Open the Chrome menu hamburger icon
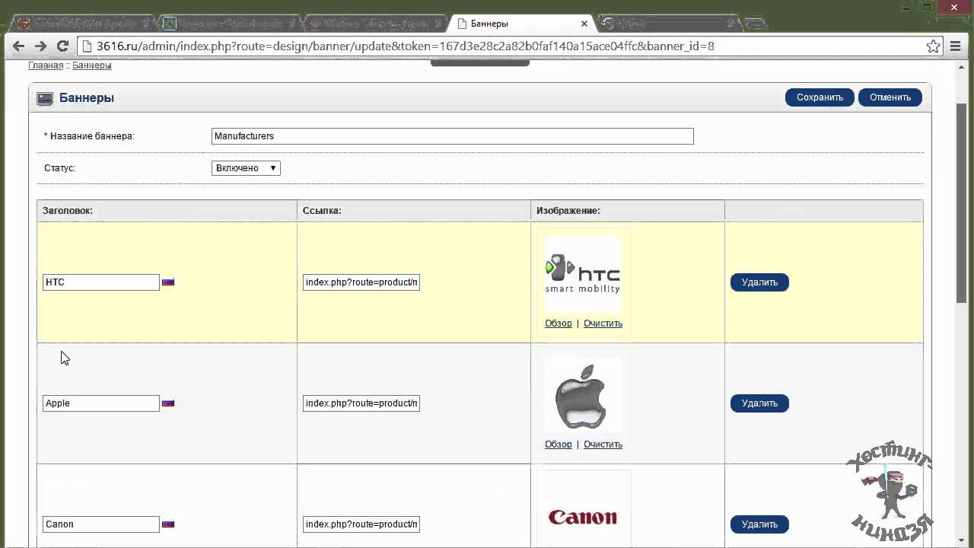The width and height of the screenshot is (974, 548). click(956, 46)
